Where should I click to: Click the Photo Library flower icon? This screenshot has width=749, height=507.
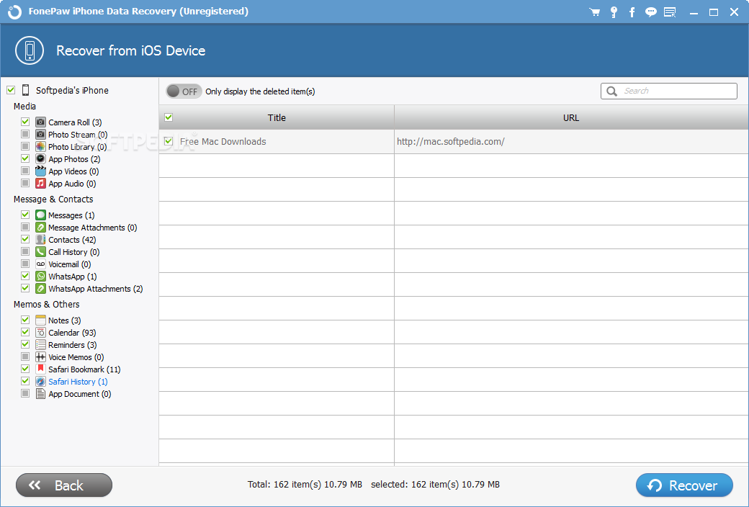[40, 147]
